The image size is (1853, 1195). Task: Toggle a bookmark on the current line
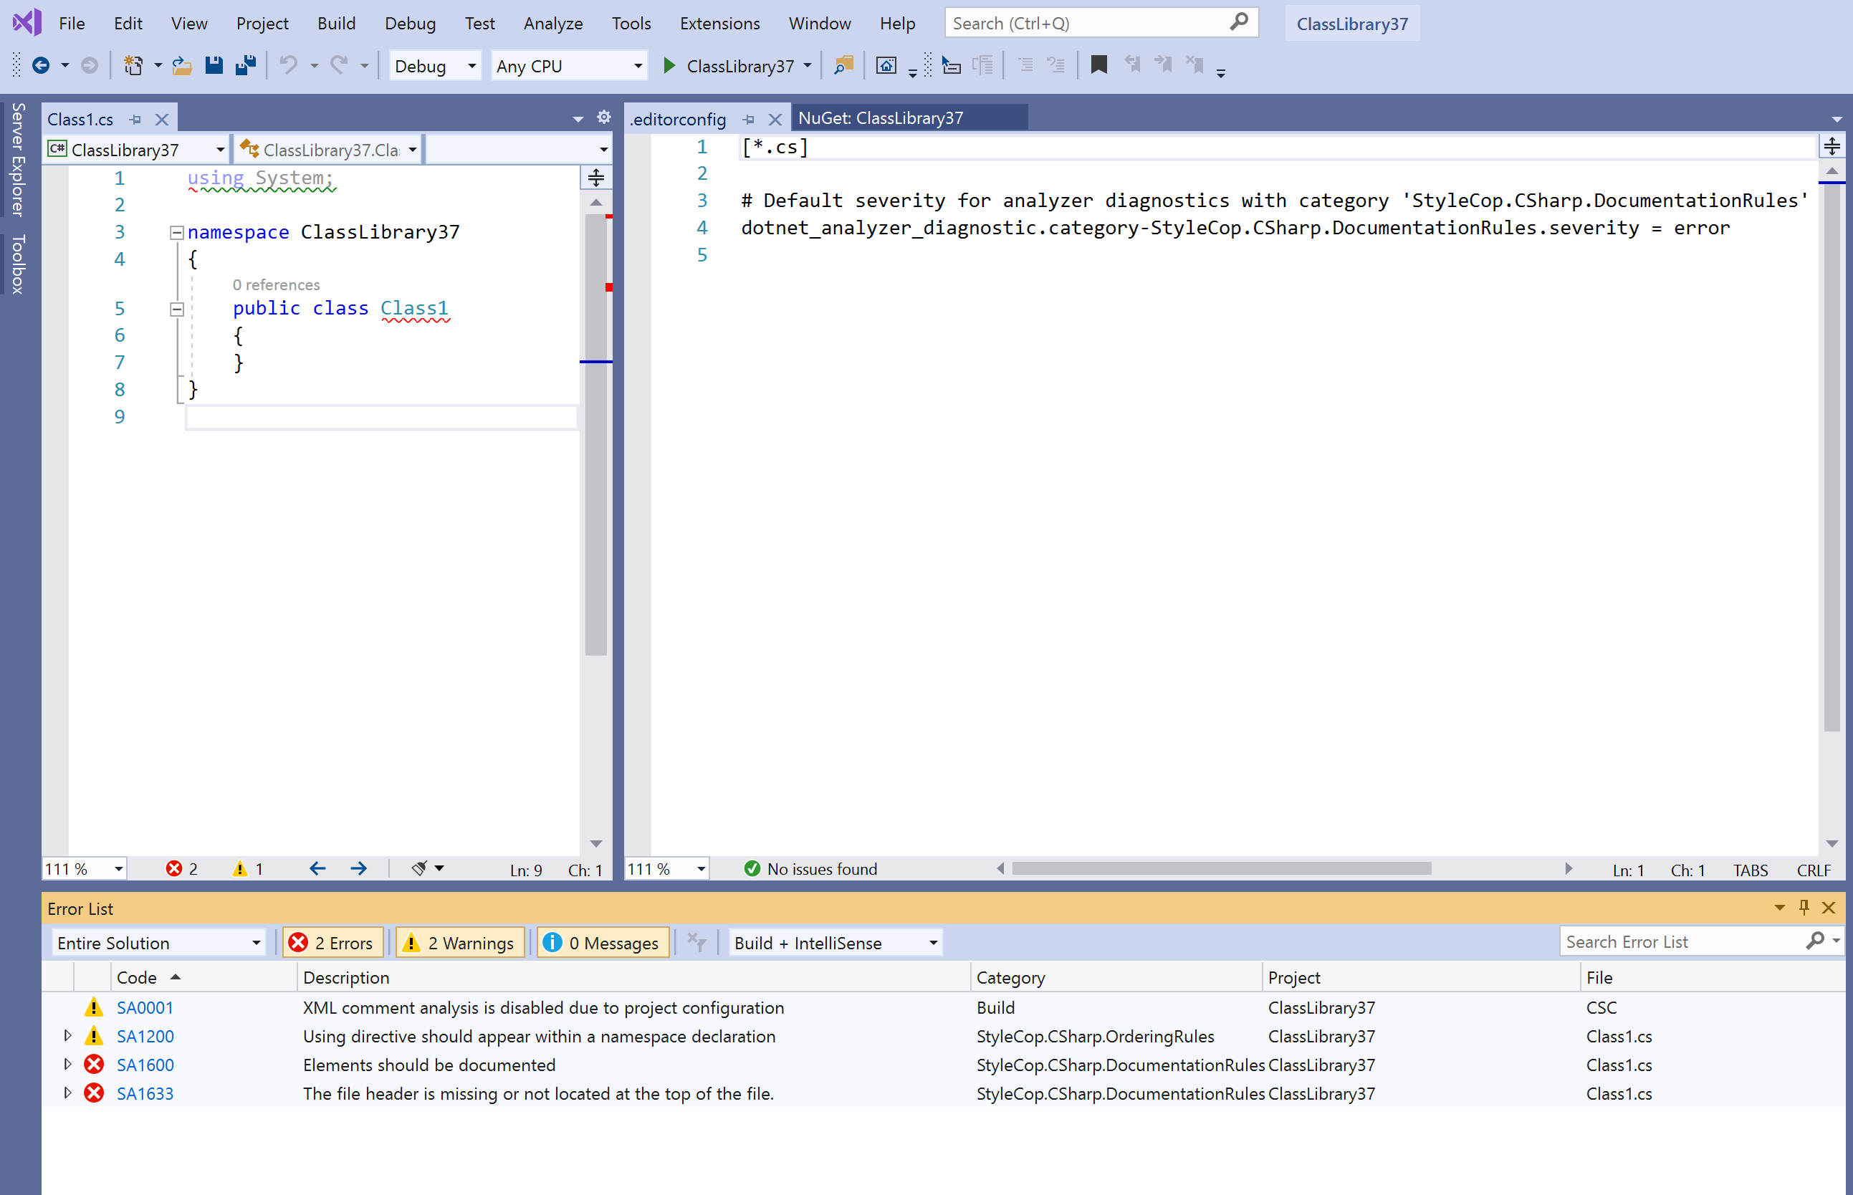(1098, 65)
